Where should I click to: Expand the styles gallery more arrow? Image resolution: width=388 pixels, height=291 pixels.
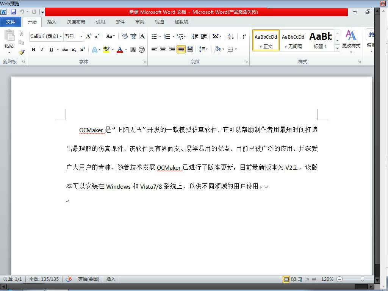[337, 48]
